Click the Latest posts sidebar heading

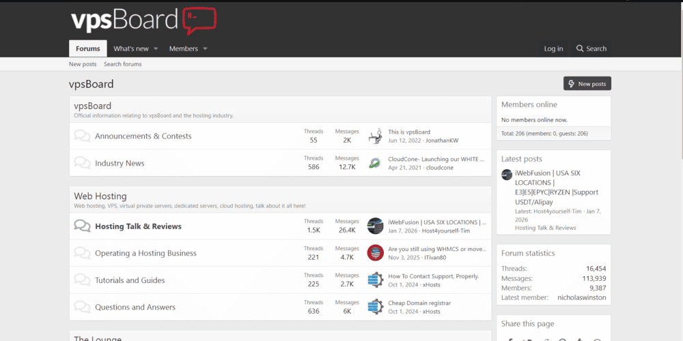(x=521, y=159)
